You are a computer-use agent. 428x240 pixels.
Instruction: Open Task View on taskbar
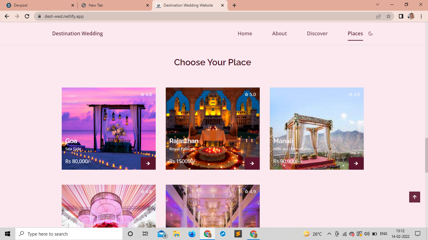pyautogui.click(x=145, y=234)
